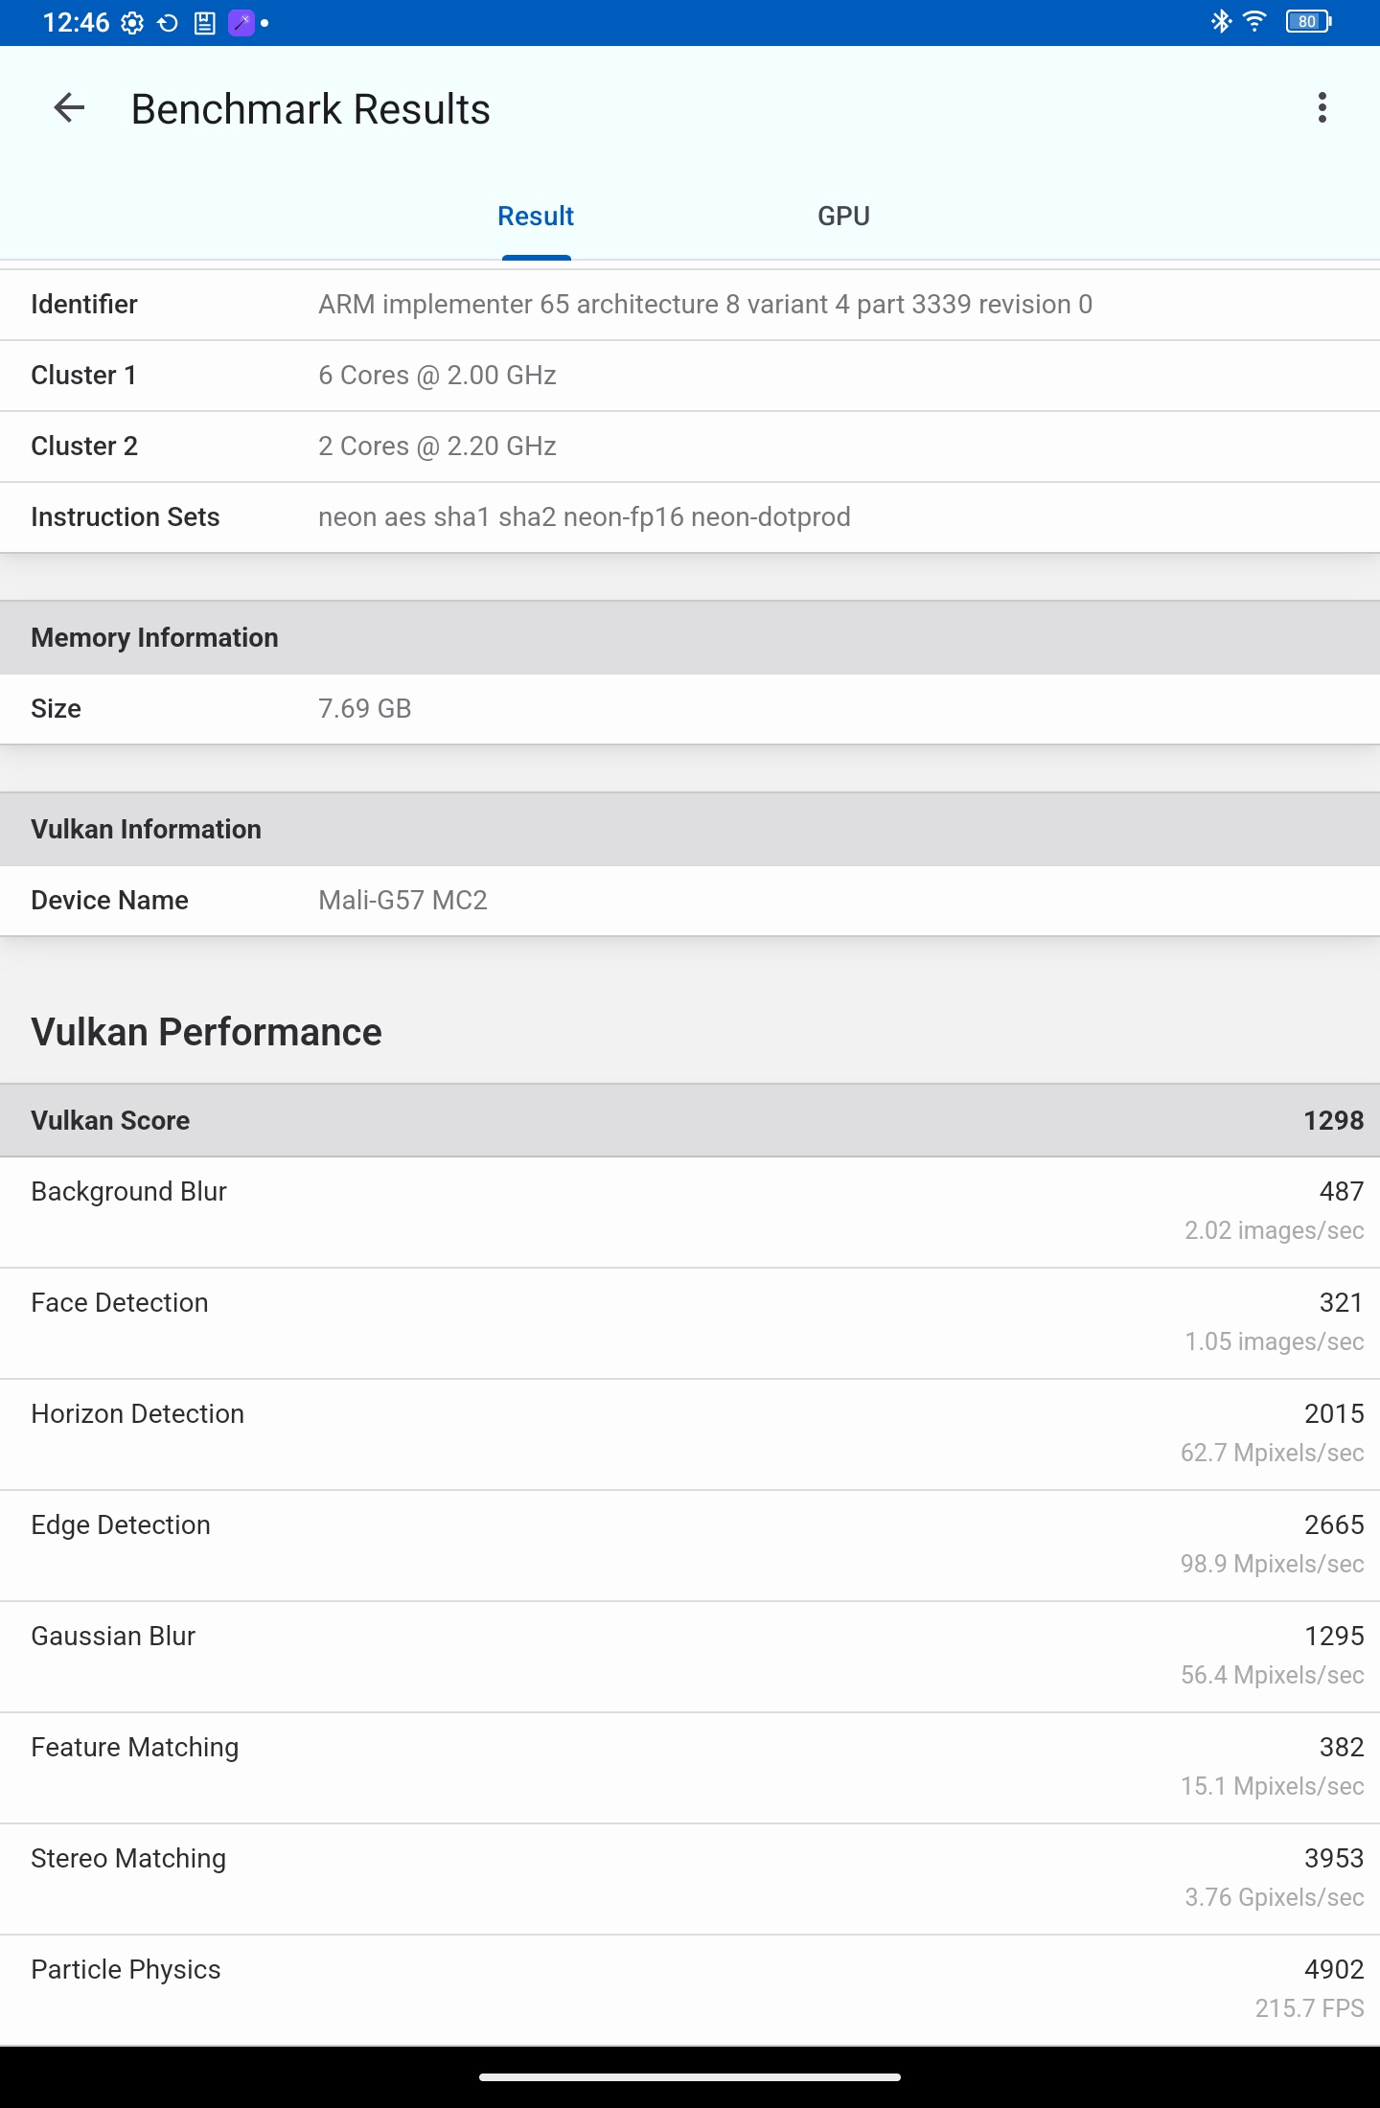Image resolution: width=1380 pixels, height=2108 pixels.
Task: Tap the Device Name Mali-G57 MC2 row
Action: click(x=690, y=900)
